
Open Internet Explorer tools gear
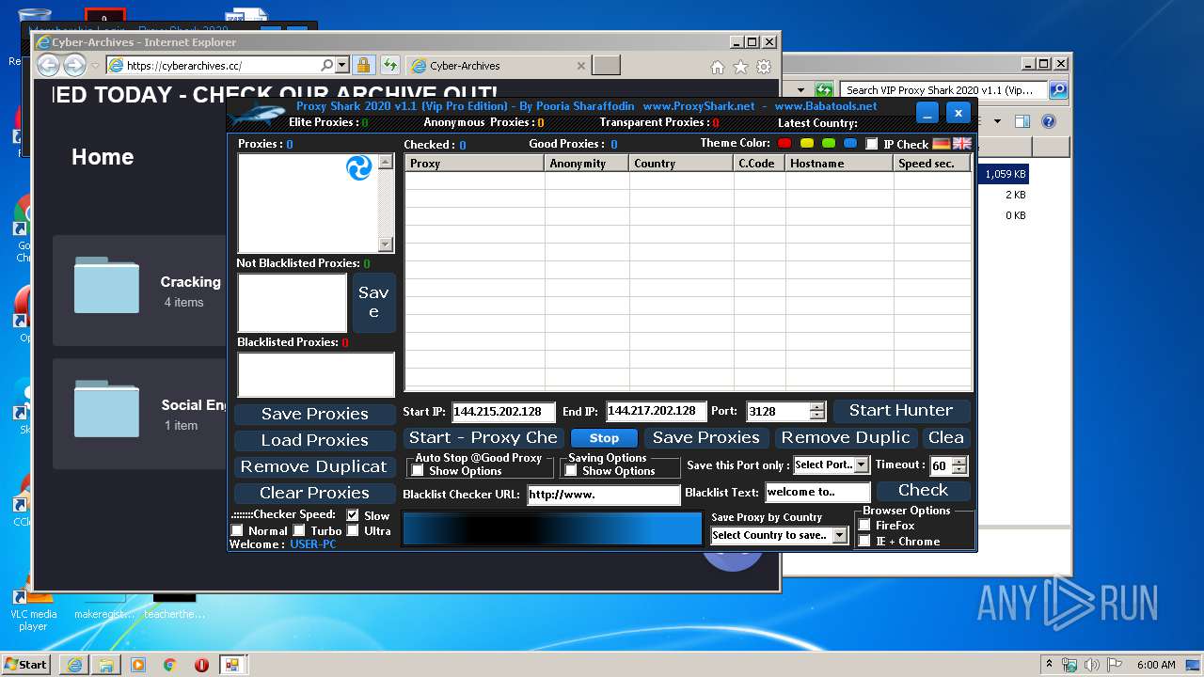click(x=764, y=67)
